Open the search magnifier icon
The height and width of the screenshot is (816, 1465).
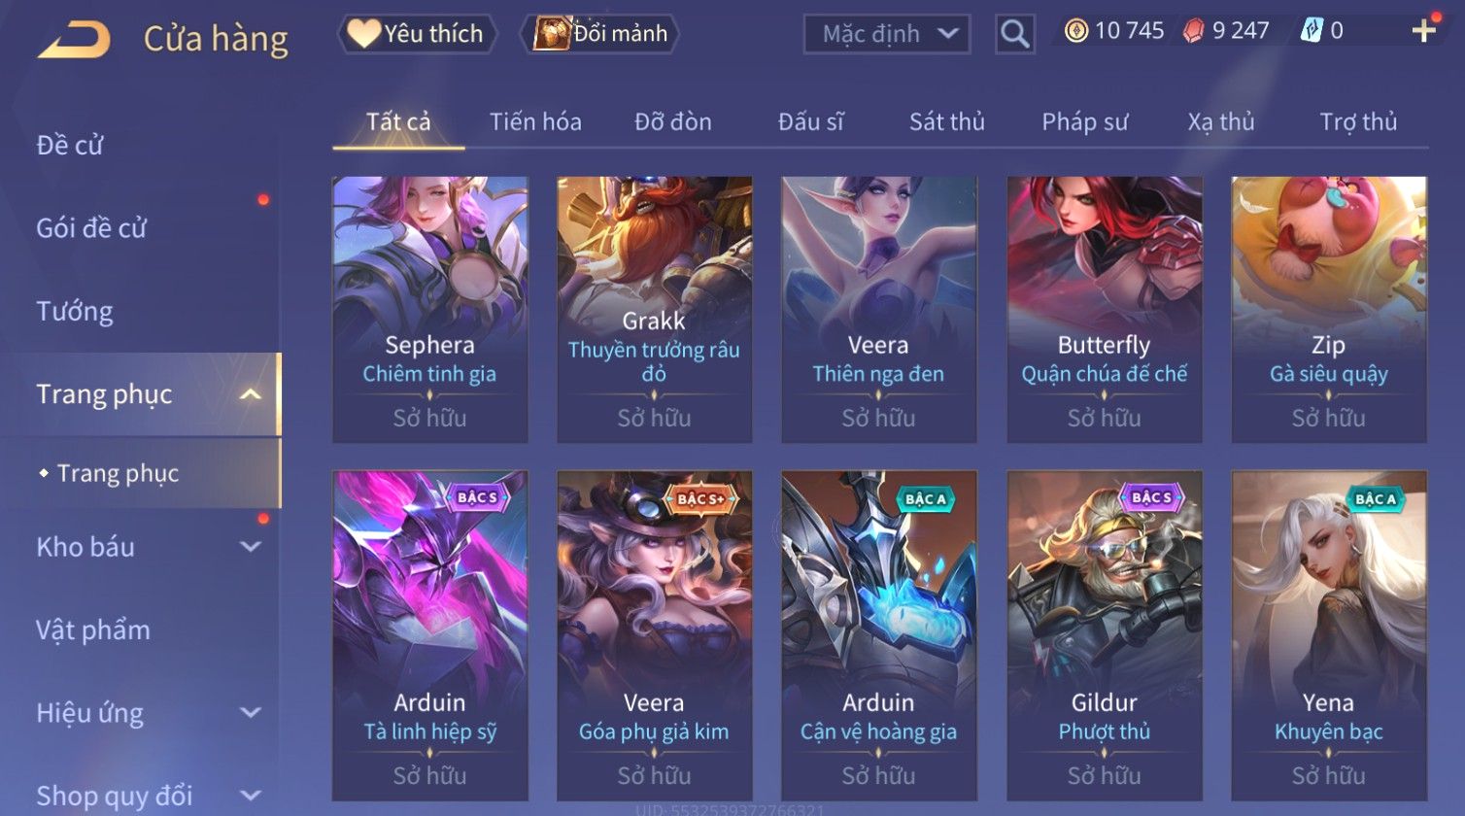click(1014, 34)
